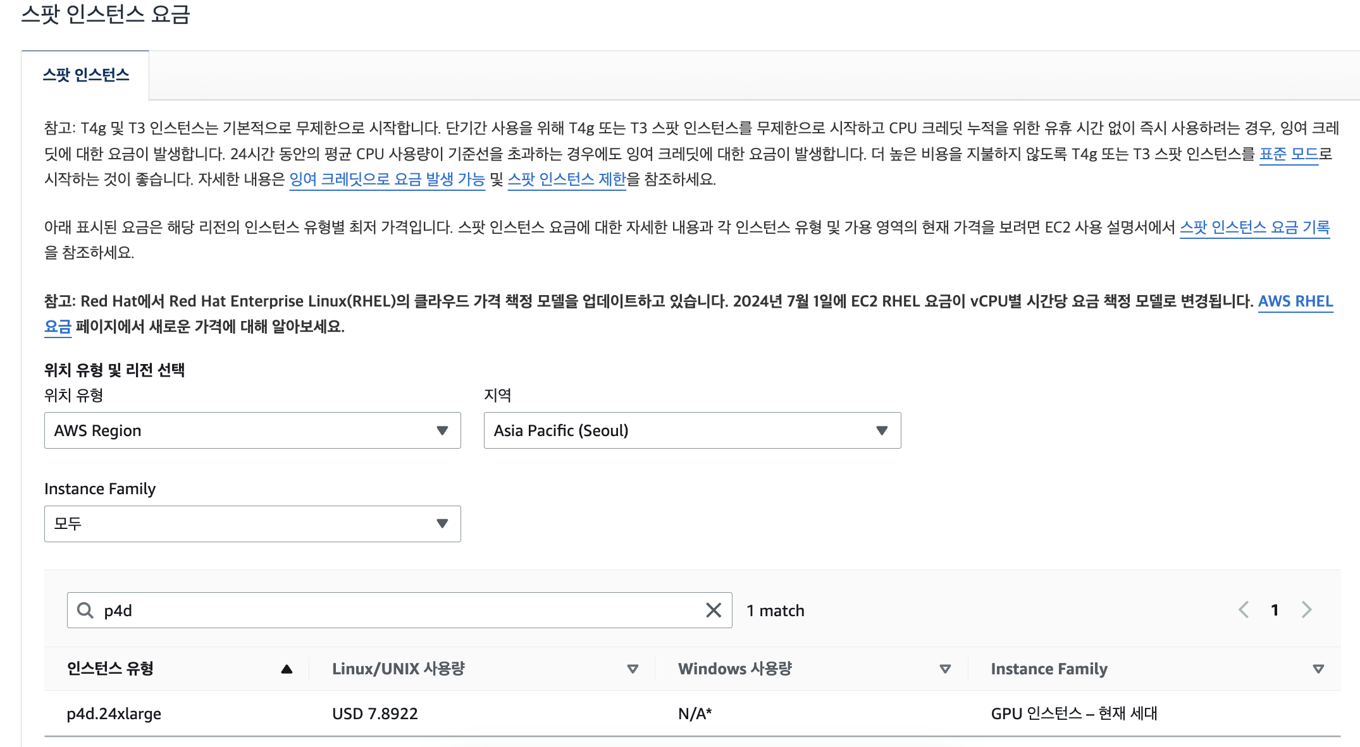Click the magnifier search icon
Viewport: 1360px width, 747px height.
pos(85,610)
